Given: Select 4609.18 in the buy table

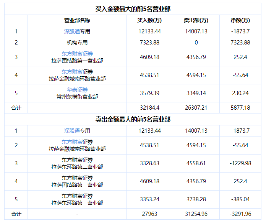Looking at the screenshot, I should [149, 57].
